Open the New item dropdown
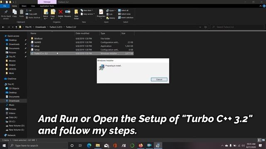266x149 pixels. pyautogui.click(x=87, y=10)
